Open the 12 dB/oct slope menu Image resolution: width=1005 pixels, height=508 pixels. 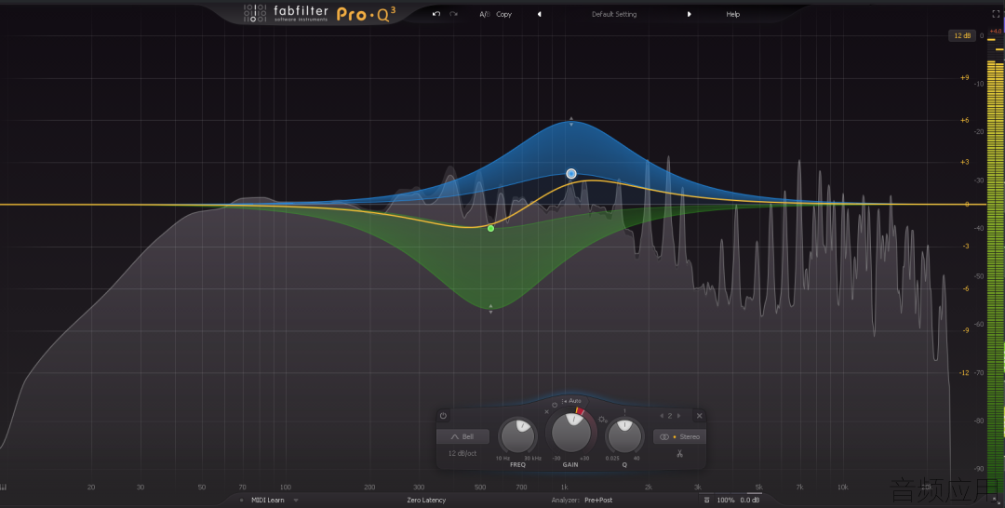[462, 453]
